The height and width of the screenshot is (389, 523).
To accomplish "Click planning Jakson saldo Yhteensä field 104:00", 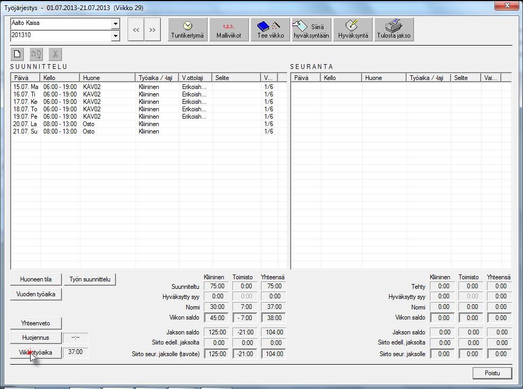I will coord(274,332).
